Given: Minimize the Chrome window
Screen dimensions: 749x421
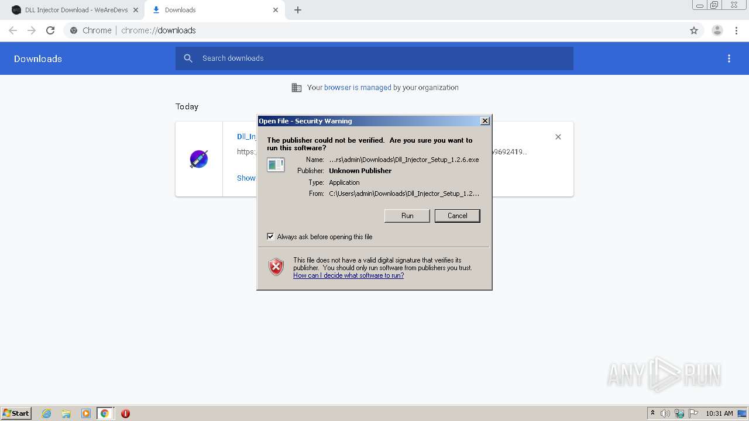Looking at the screenshot, I should [699, 5].
